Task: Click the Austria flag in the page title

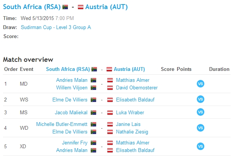Action: click(x=81, y=7)
